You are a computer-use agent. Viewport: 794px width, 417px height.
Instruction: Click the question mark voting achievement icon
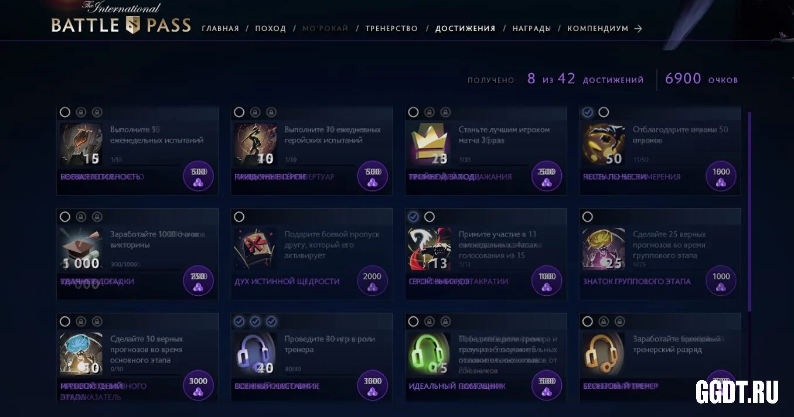pos(430,249)
